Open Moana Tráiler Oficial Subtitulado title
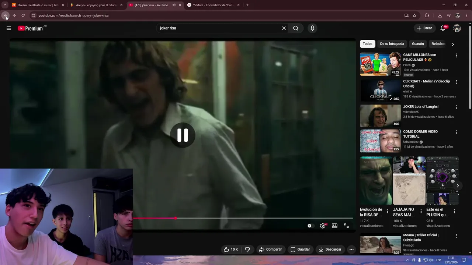The width and height of the screenshot is (472, 265). pyautogui.click(x=421, y=237)
